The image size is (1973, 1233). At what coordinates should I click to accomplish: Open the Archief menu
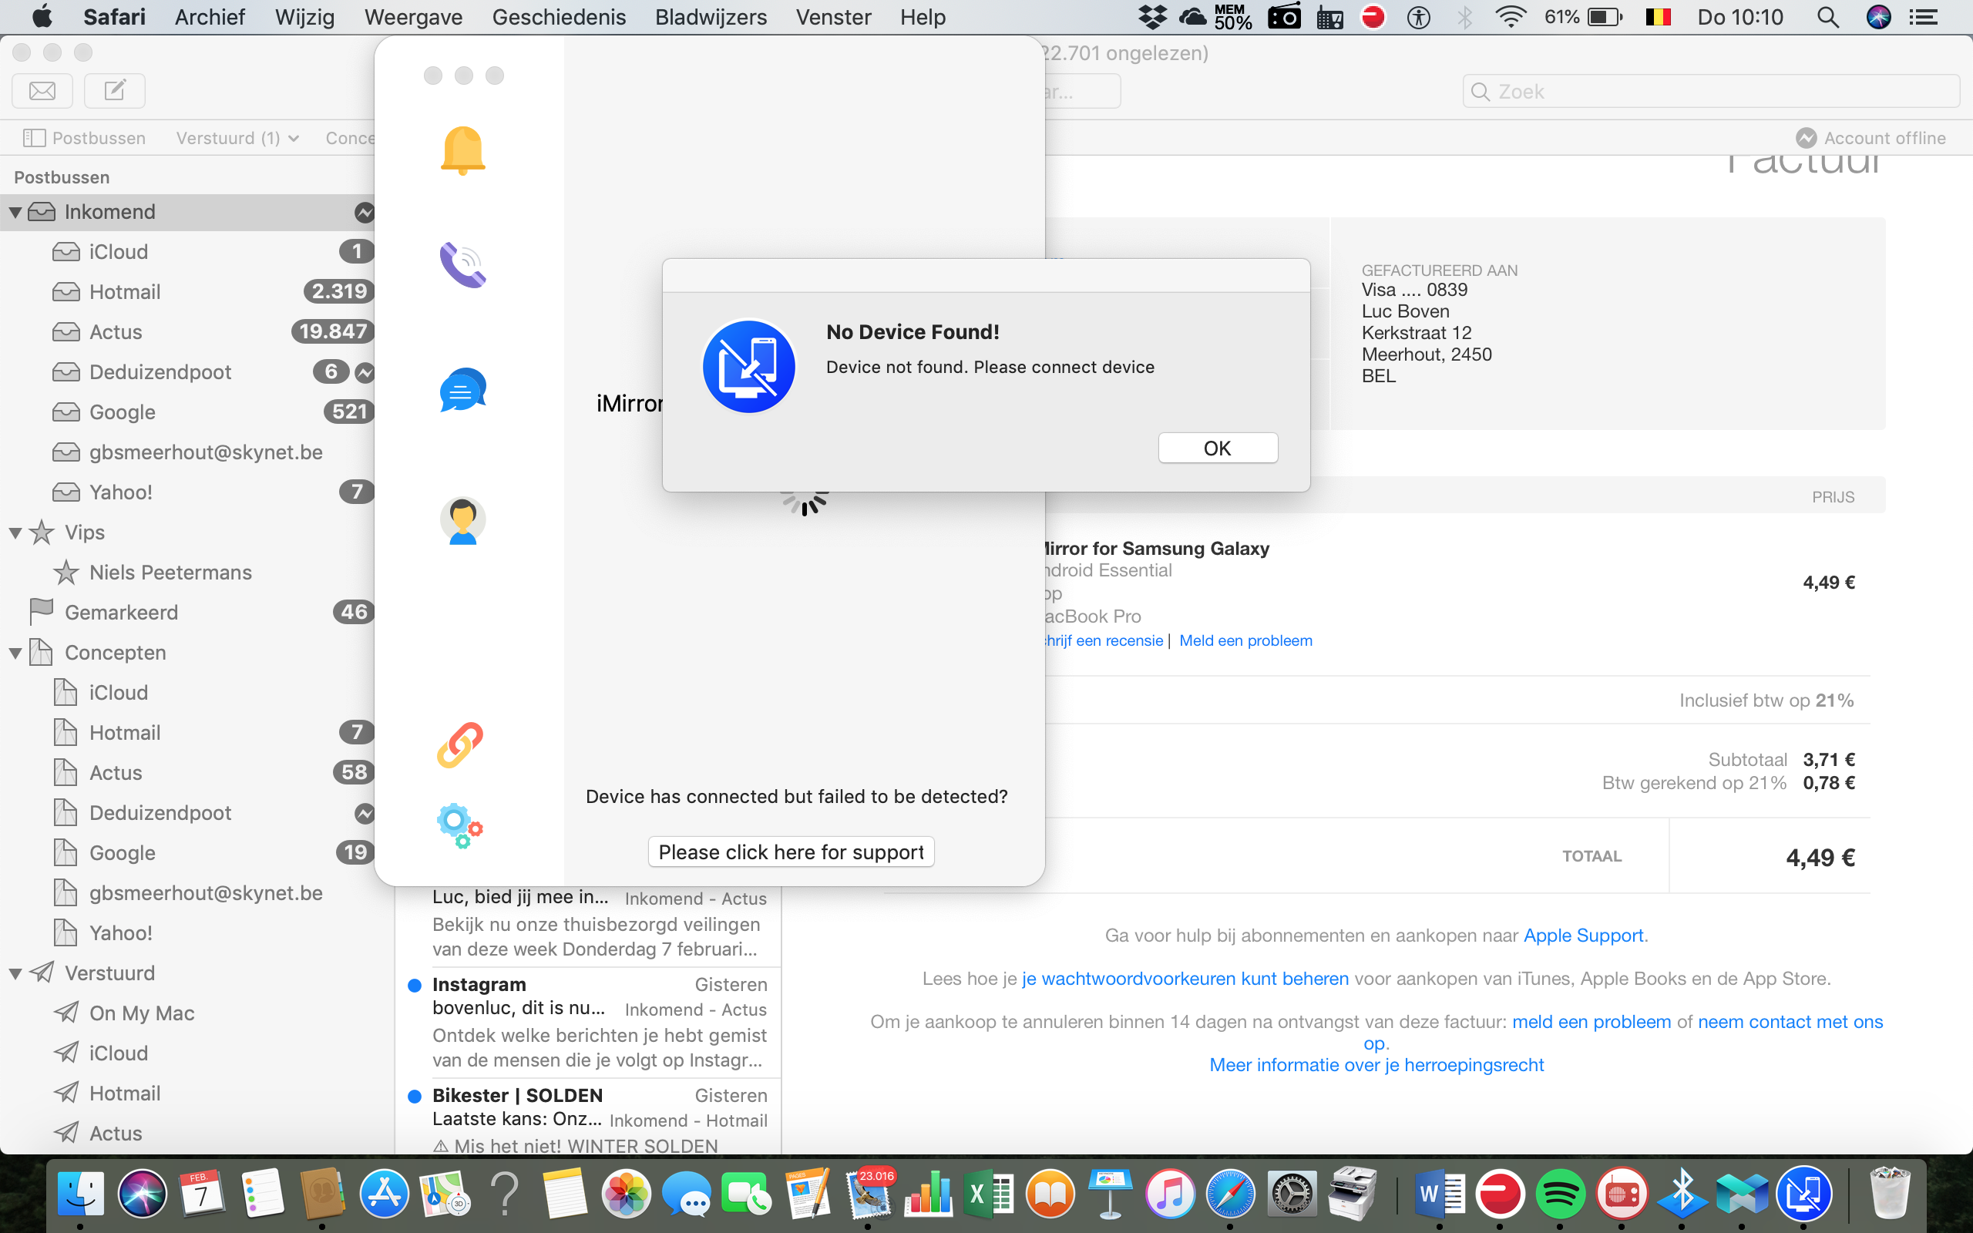tap(210, 17)
